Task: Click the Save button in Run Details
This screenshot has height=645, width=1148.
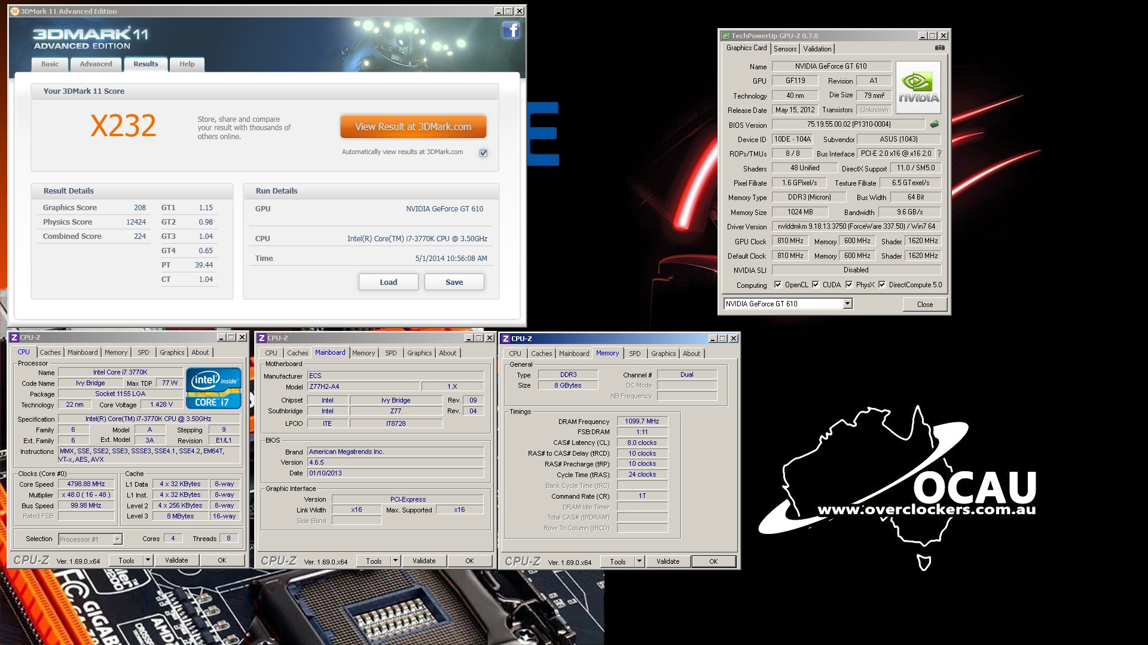Action: [x=454, y=282]
